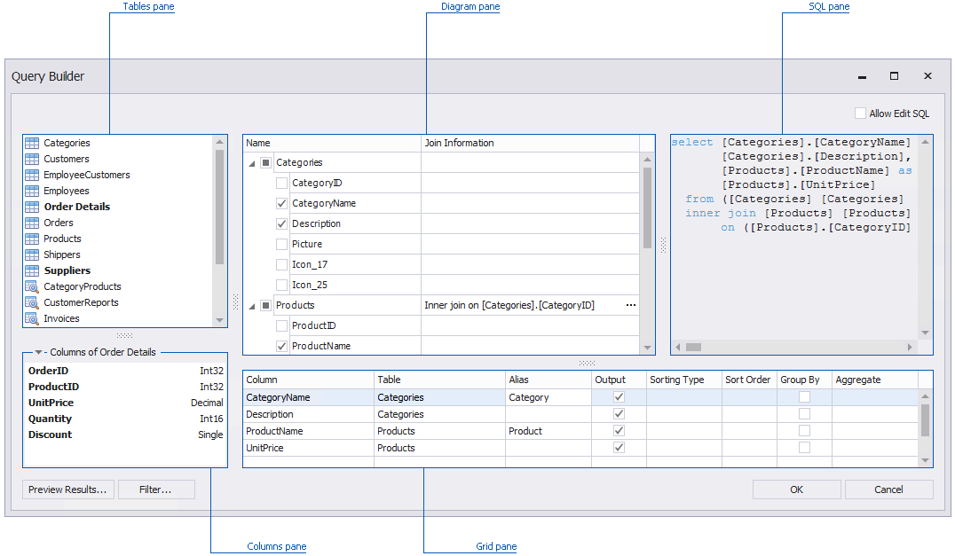
Task: Select the Quantity column in Columns pane
Action: coord(125,419)
